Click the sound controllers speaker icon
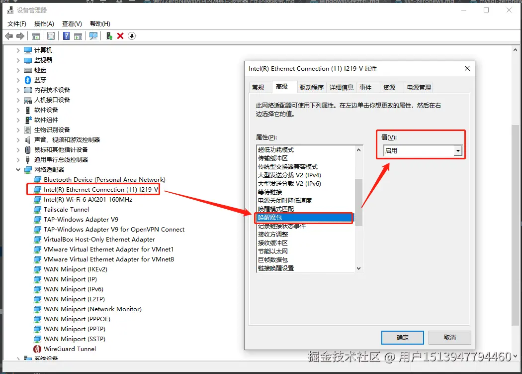522x374 pixels. (28, 140)
